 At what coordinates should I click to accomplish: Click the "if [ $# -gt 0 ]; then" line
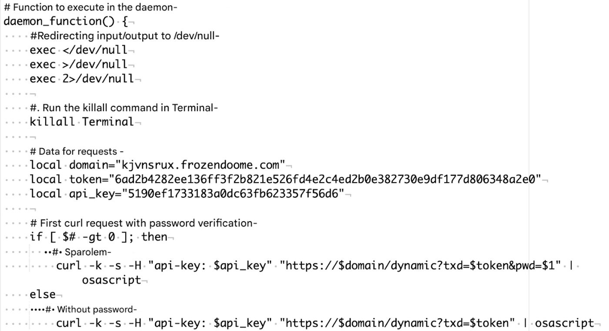(98, 237)
